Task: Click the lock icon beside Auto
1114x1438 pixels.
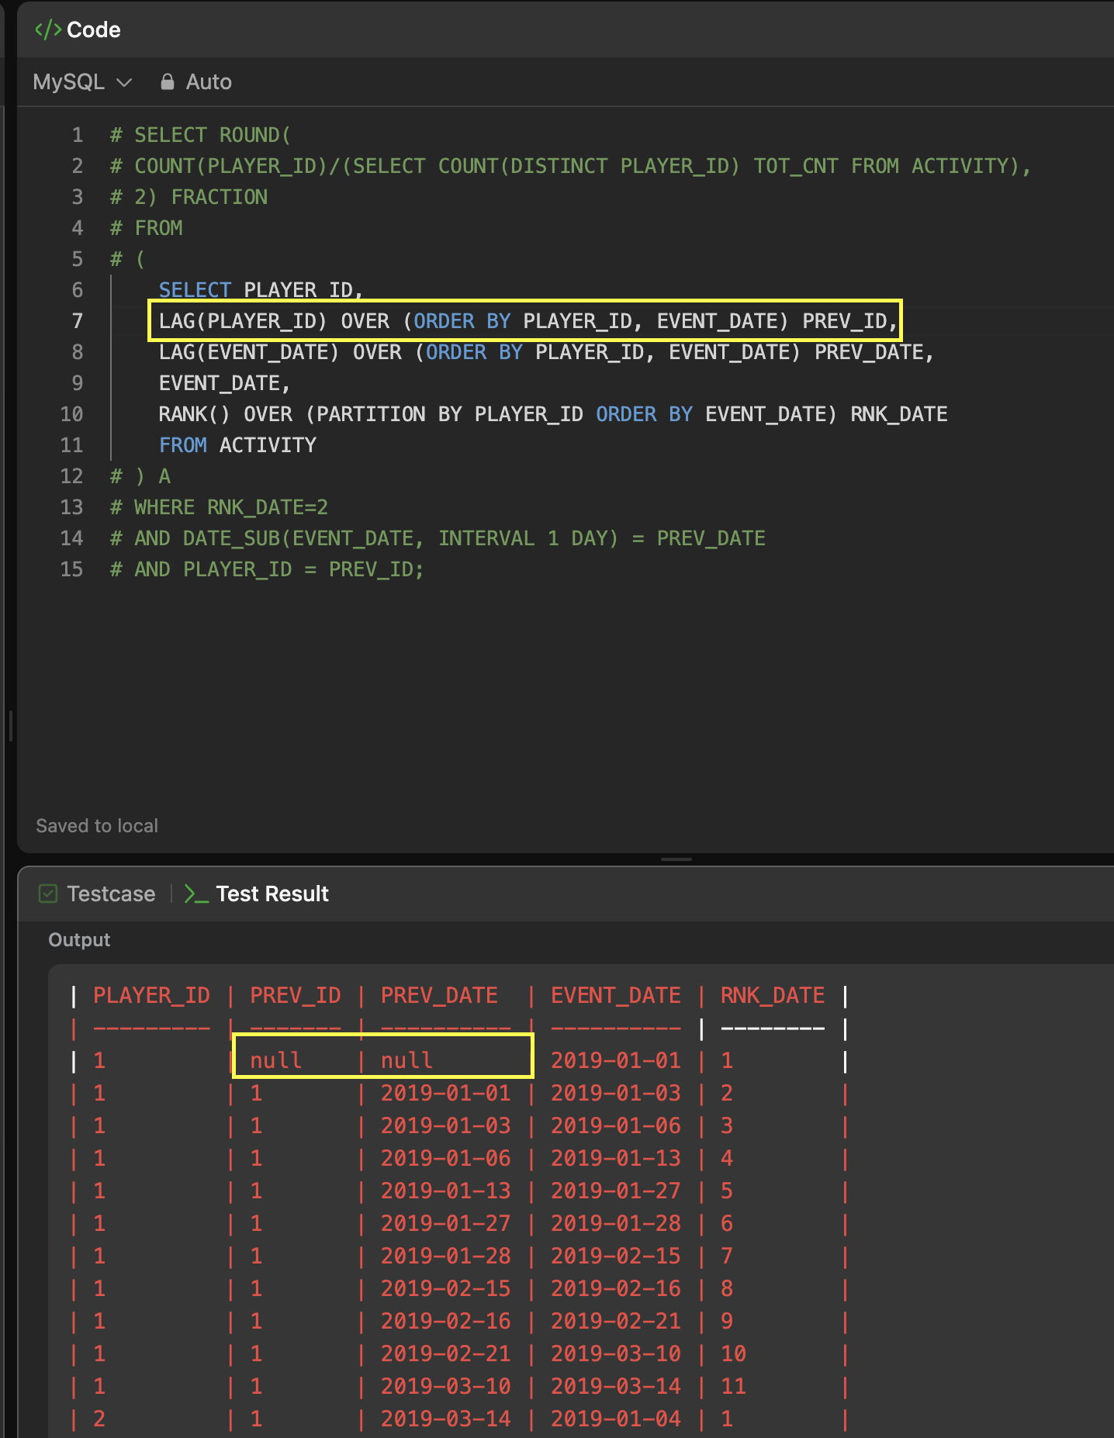Action: click(167, 81)
